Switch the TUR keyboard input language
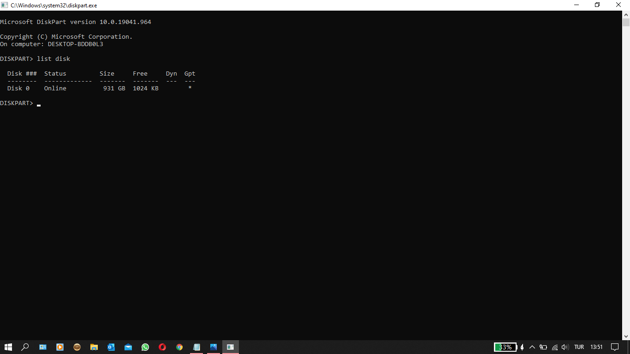The image size is (630, 354). [579, 347]
